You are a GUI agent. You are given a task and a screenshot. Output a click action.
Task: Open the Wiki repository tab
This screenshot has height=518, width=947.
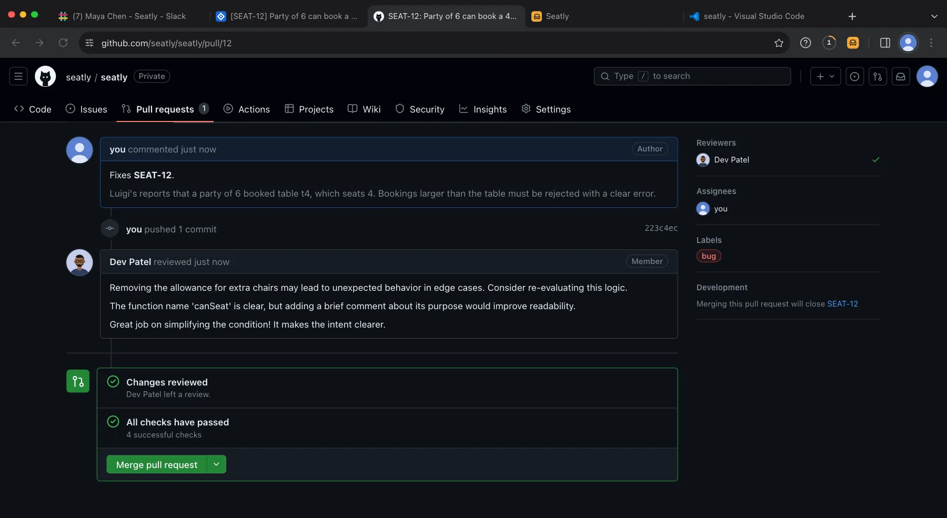tap(364, 109)
